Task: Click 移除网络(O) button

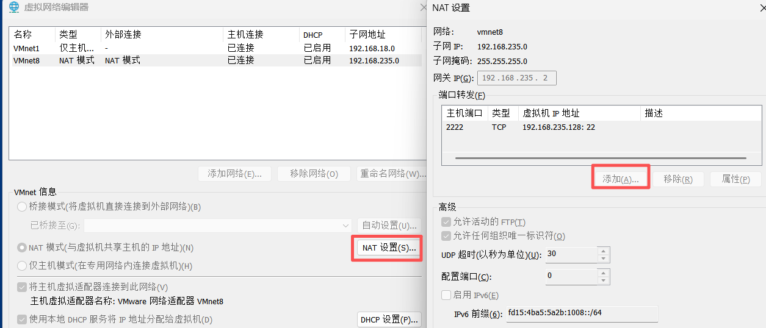Action: coord(314,174)
